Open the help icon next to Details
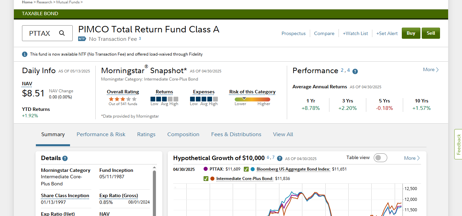The image size is (462, 216). pyautogui.click(x=65, y=158)
